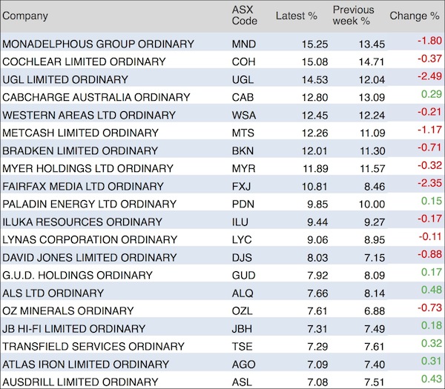Screen dimensions: 445x389
Task: Select COCHLEAR LIMITED ORDINARY row name
Action: click(85, 61)
